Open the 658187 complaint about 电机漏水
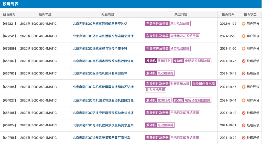The width and height of the screenshot is (262, 144). coord(103,61)
